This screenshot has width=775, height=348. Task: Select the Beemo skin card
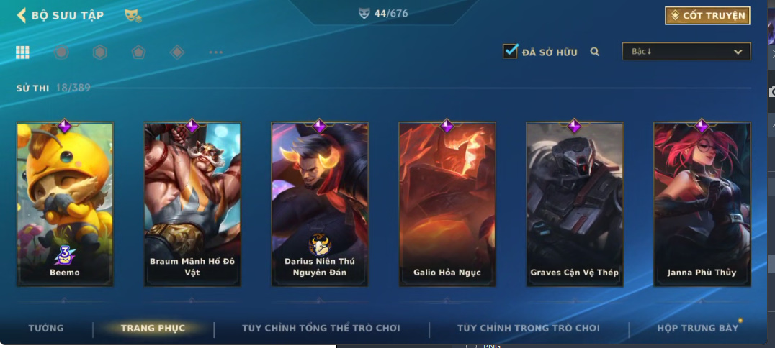[65, 204]
